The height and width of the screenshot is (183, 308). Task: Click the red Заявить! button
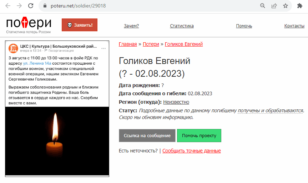[x=80, y=25]
